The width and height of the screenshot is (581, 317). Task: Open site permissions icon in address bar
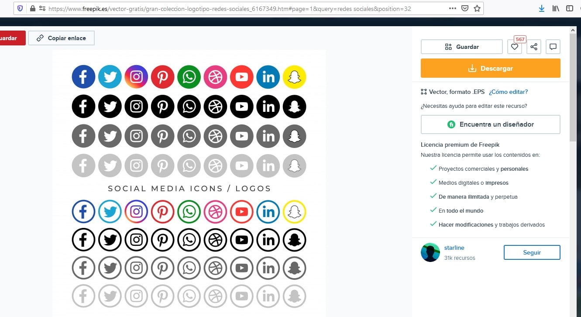[42, 8]
